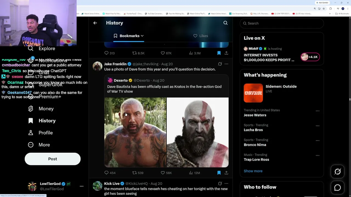Reply to the post with 454 comments
Image resolution: width=351 pixels, height=197 pixels.
(x=110, y=173)
